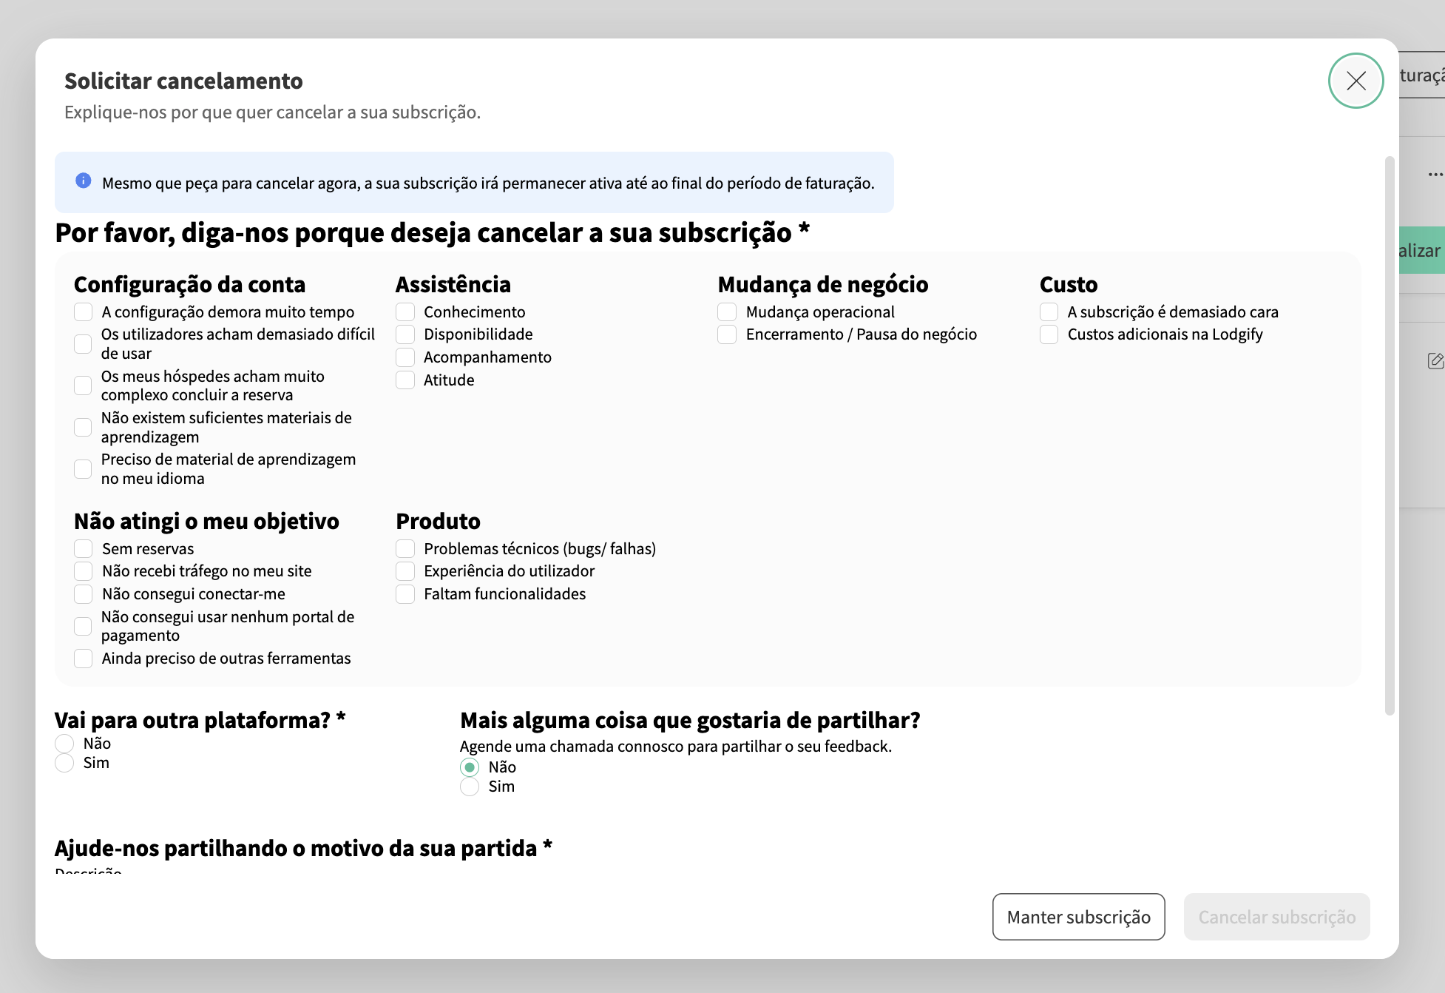The width and height of the screenshot is (1445, 993).
Task: Click the edit pencil icon
Action: point(1435,361)
